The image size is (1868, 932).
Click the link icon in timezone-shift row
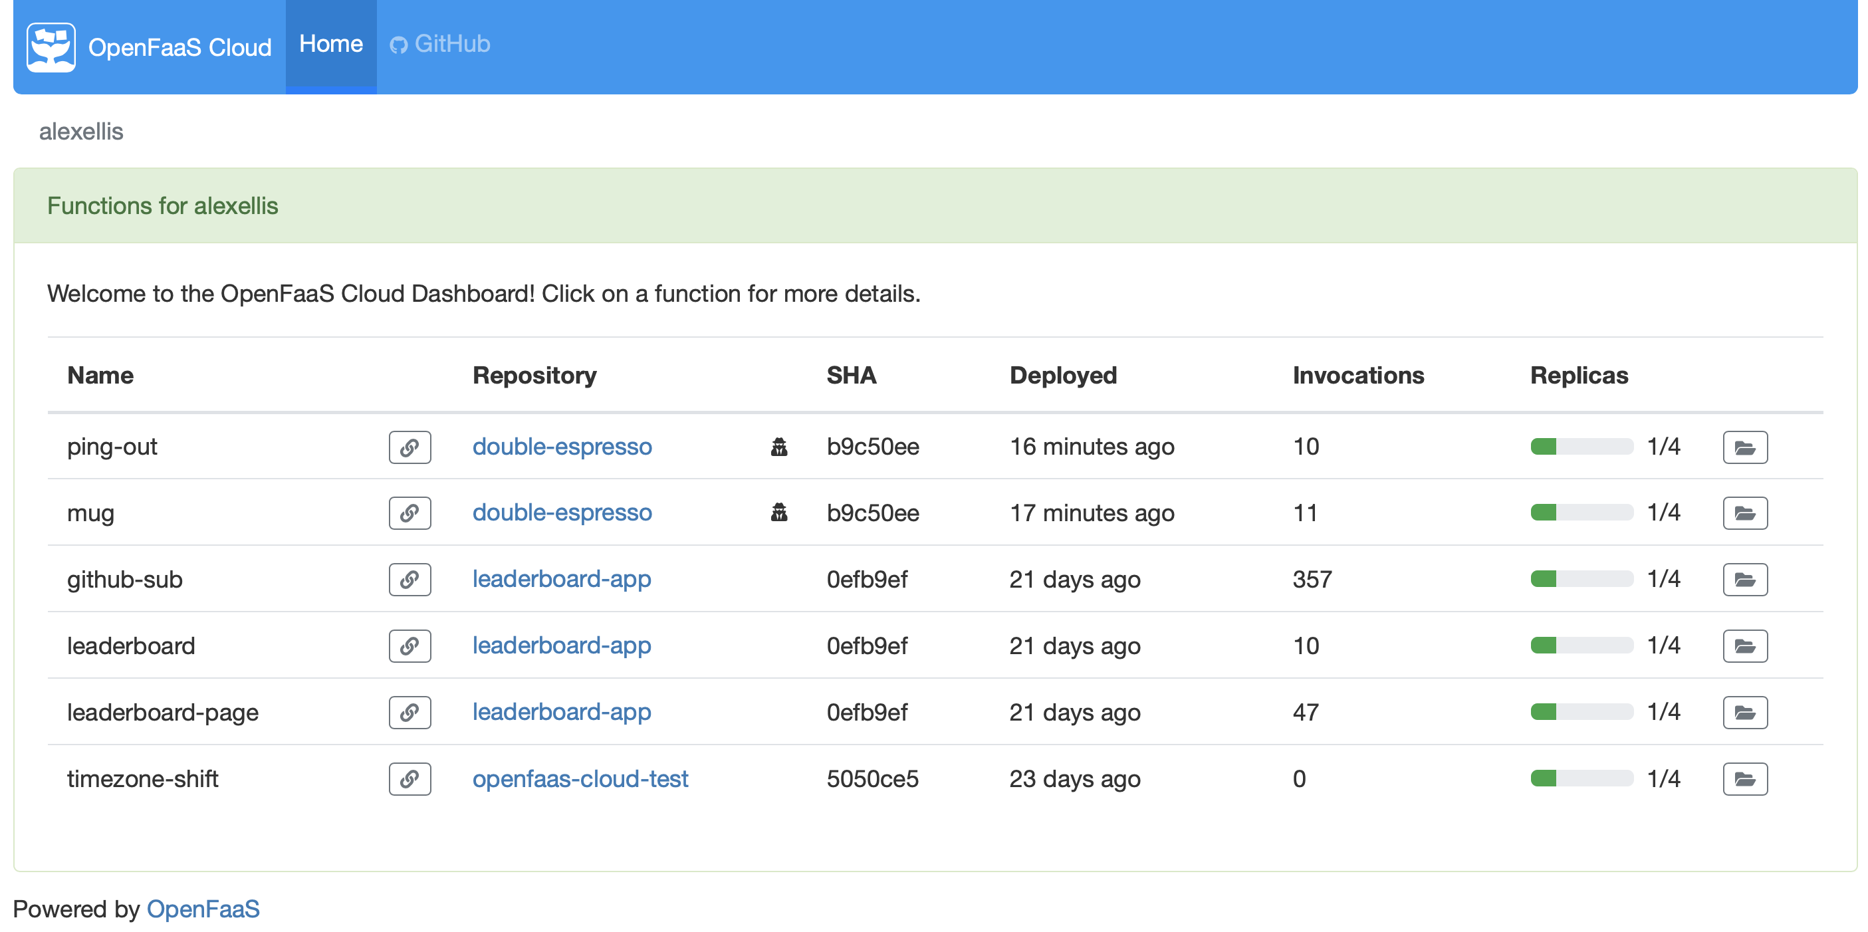tap(409, 779)
